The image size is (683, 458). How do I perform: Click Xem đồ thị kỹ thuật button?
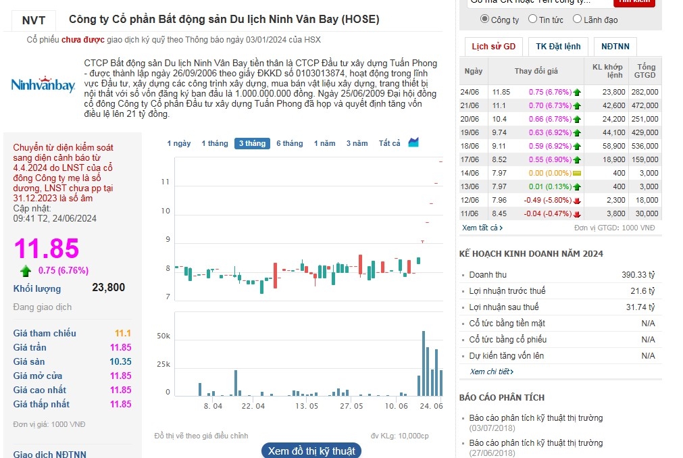pyautogui.click(x=311, y=451)
